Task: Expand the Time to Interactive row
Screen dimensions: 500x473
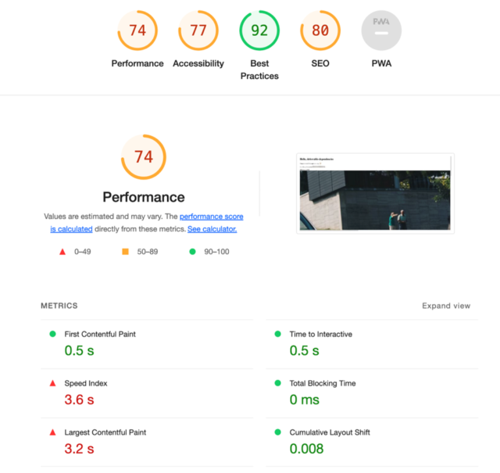Action: click(x=320, y=335)
